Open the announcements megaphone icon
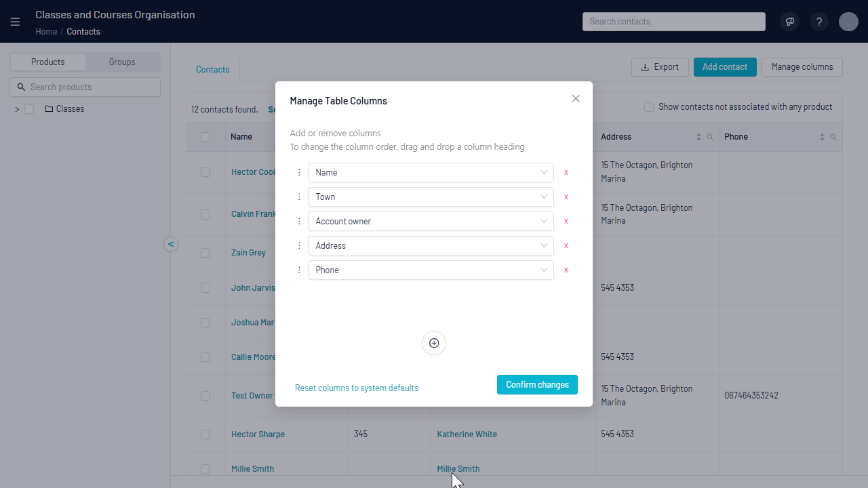This screenshot has width=868, height=488. tap(789, 21)
